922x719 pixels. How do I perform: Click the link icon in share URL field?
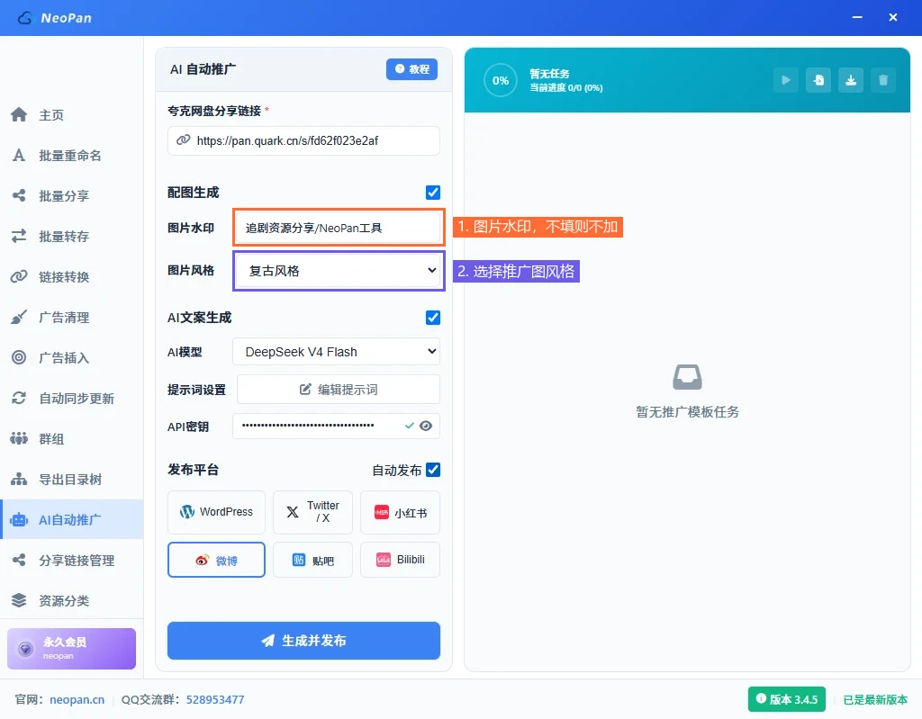tap(184, 139)
